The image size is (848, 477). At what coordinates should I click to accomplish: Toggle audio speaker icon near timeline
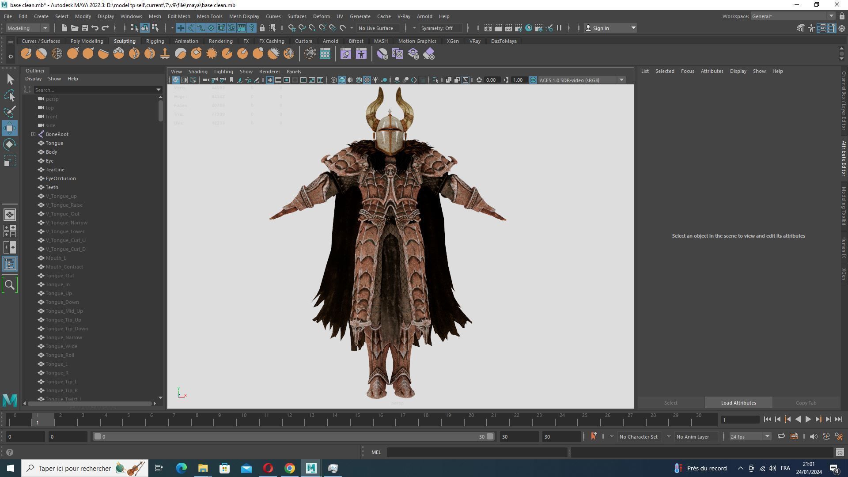pyautogui.click(x=813, y=436)
